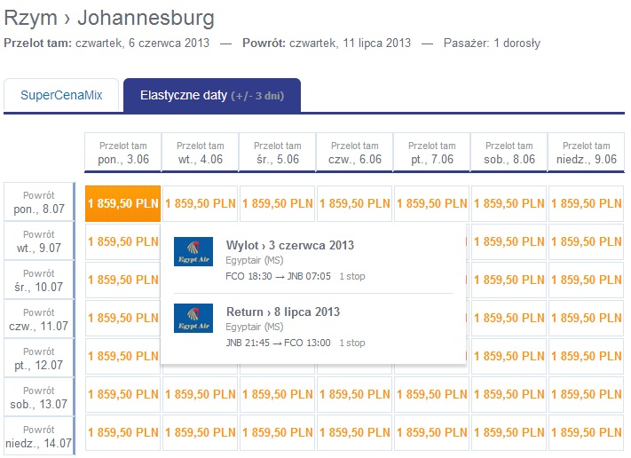Open the SuperCenaMix tab

pos(61,95)
